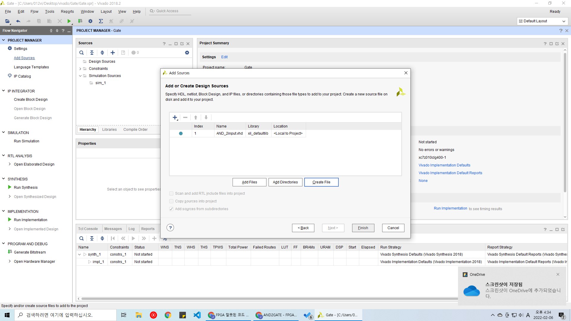Click the Finish button
This screenshot has width=571, height=321.
point(363,228)
